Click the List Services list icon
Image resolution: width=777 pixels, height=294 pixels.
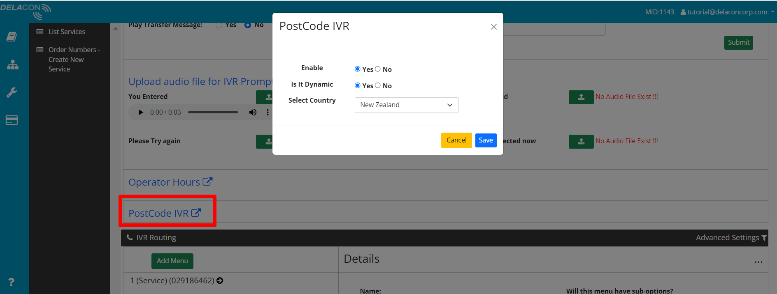click(x=40, y=32)
